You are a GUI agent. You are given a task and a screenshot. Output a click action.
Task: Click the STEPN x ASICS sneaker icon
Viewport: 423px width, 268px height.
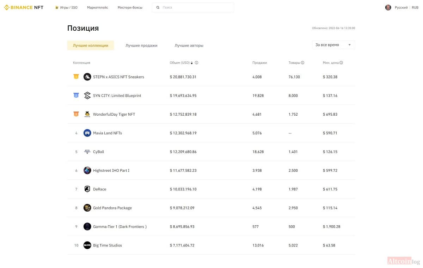click(x=87, y=77)
